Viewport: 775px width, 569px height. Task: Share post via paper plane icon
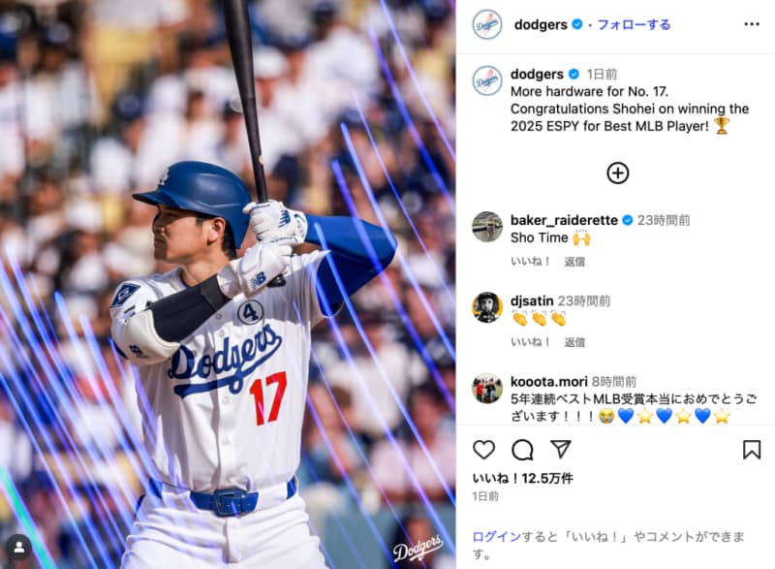(x=561, y=449)
